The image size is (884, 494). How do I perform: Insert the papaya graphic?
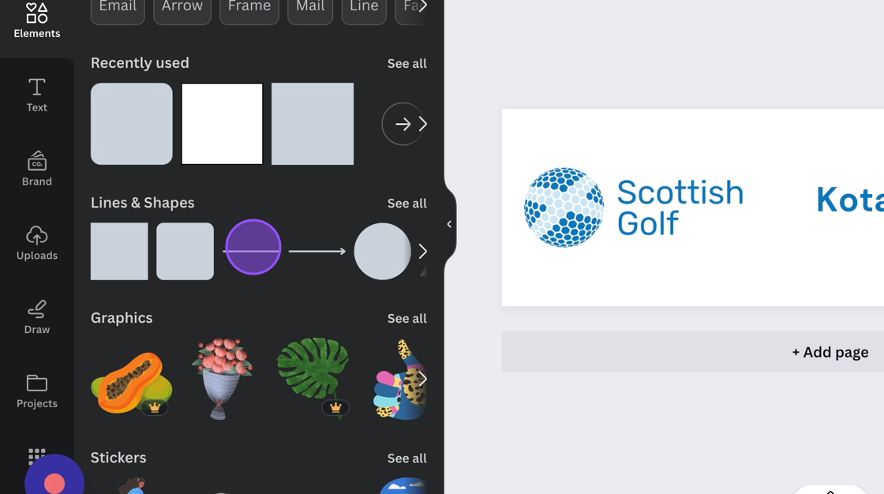point(131,384)
